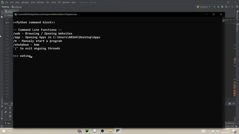Click the Search Everywhere magnifier icon
Screen dimensions: 239x134
[237, 7]
